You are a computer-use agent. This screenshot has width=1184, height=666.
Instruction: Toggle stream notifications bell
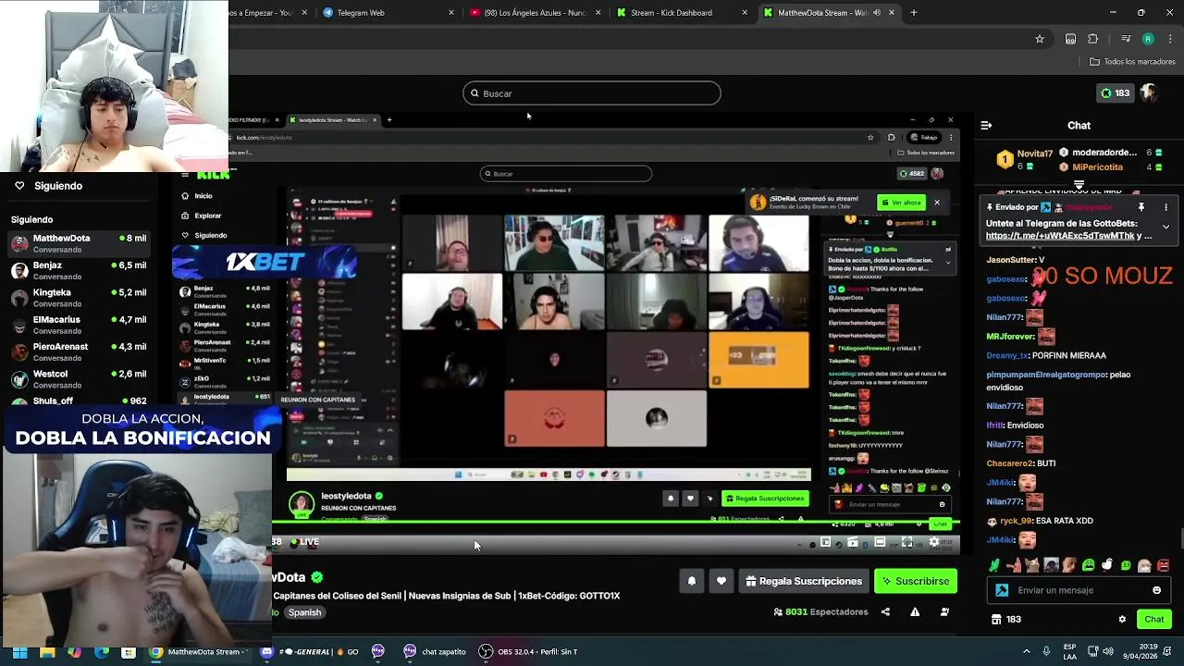(x=692, y=581)
